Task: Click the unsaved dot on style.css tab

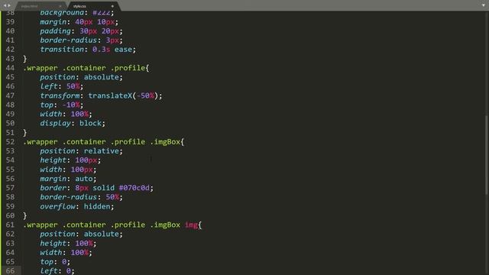Action: point(112,6)
